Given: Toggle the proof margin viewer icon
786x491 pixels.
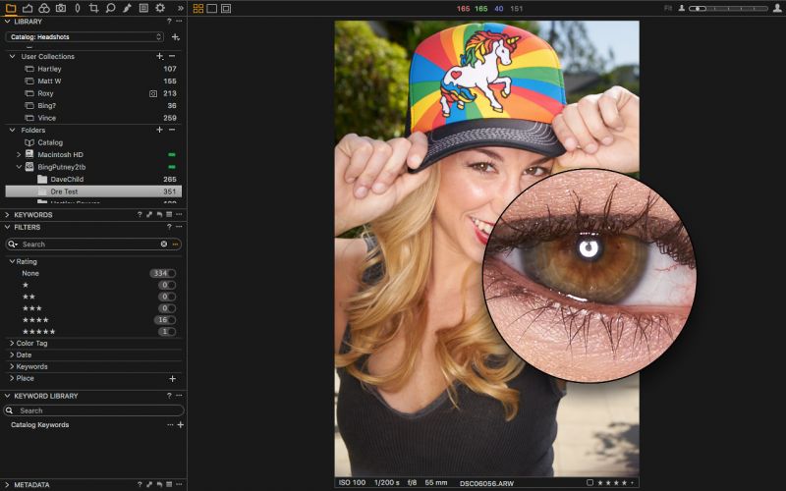Looking at the screenshot, I should [226, 9].
